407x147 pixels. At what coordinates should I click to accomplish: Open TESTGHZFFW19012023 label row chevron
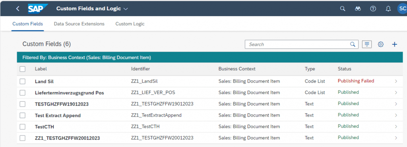click(396, 104)
